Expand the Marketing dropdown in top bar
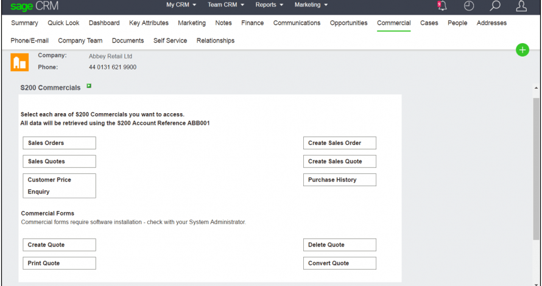Image resolution: width=542 pixels, height=286 pixels. click(311, 5)
